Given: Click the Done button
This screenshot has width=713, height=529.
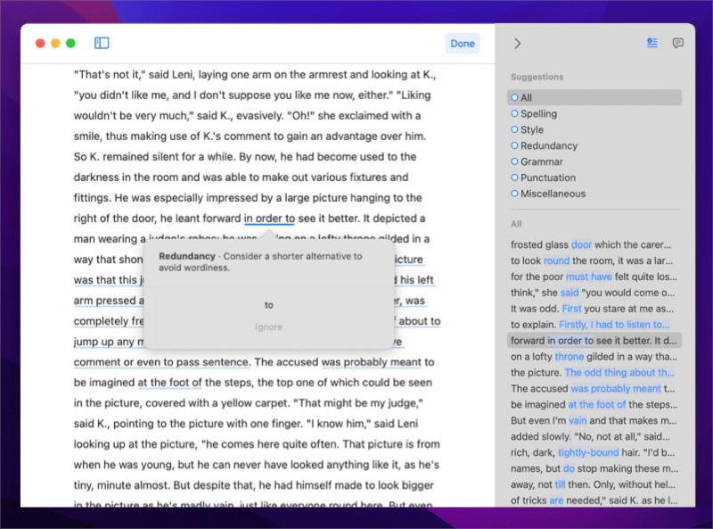Looking at the screenshot, I should [x=463, y=44].
